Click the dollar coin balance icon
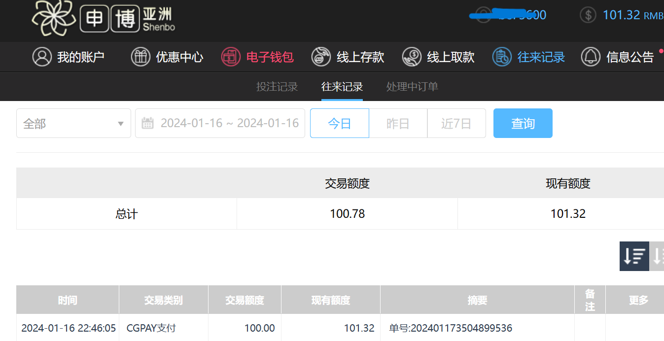Image resolution: width=664 pixels, height=341 pixels. tap(588, 15)
